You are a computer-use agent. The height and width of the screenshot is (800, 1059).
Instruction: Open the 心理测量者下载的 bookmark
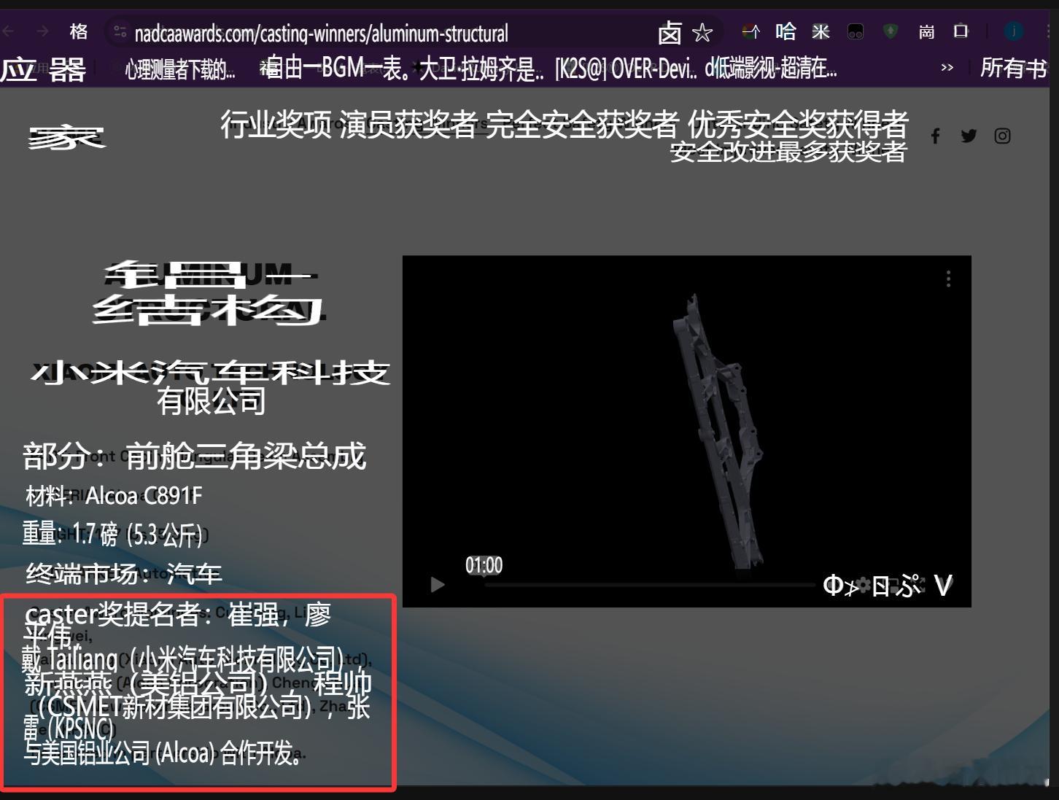(x=180, y=69)
